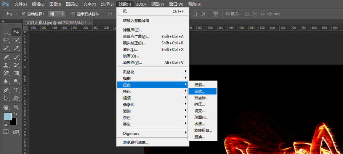Expand the 视频 submenu
Viewport: 343px width, 154px height.
pyautogui.click(x=153, y=98)
